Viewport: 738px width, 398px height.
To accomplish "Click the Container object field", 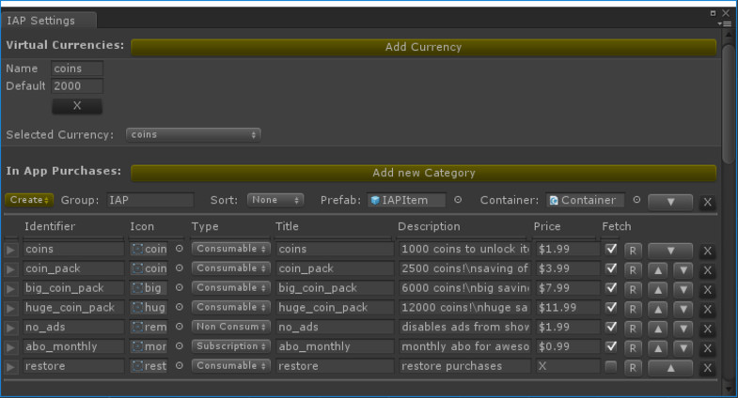I will click(585, 200).
